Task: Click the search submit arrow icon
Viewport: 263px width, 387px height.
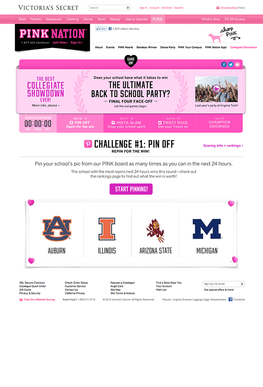Action: (128, 7)
